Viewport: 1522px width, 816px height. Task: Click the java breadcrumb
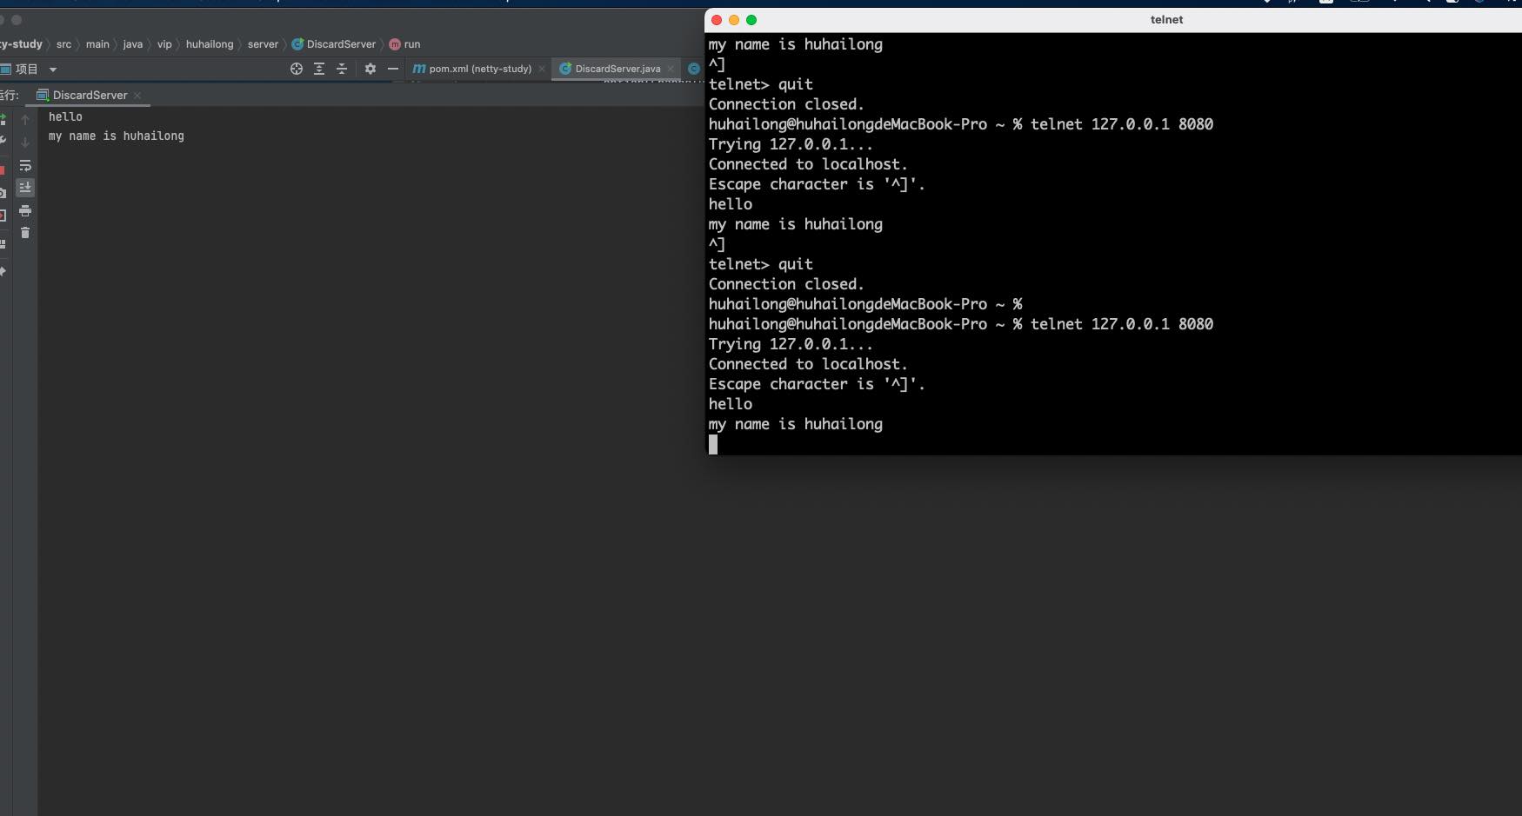point(132,44)
